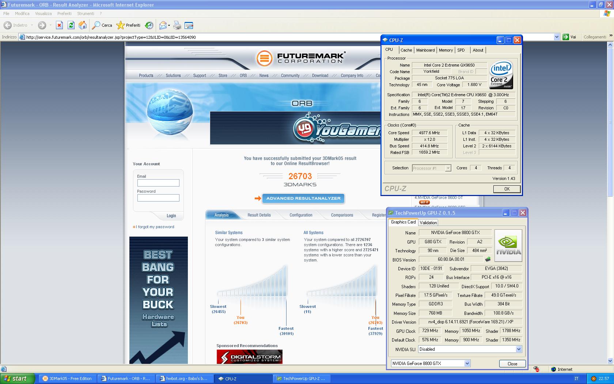Open the Cache tab in CPU-Z
The height and width of the screenshot is (384, 614).
[406, 50]
